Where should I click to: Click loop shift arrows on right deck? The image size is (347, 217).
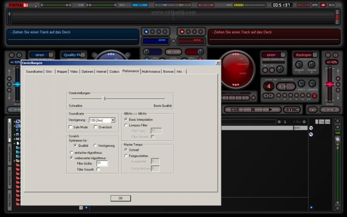pyautogui.click(x=268, y=95)
